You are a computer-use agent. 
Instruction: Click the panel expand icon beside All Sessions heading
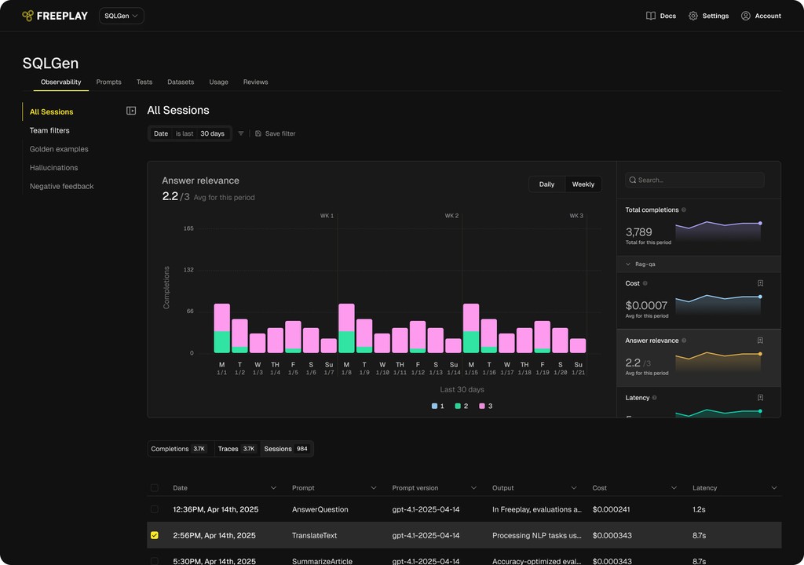click(x=130, y=111)
